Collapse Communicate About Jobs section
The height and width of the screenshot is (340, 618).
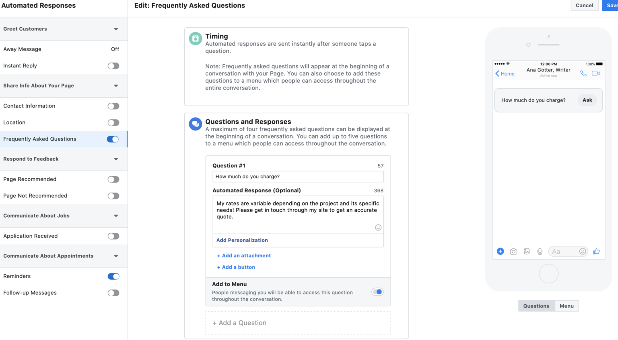116,216
